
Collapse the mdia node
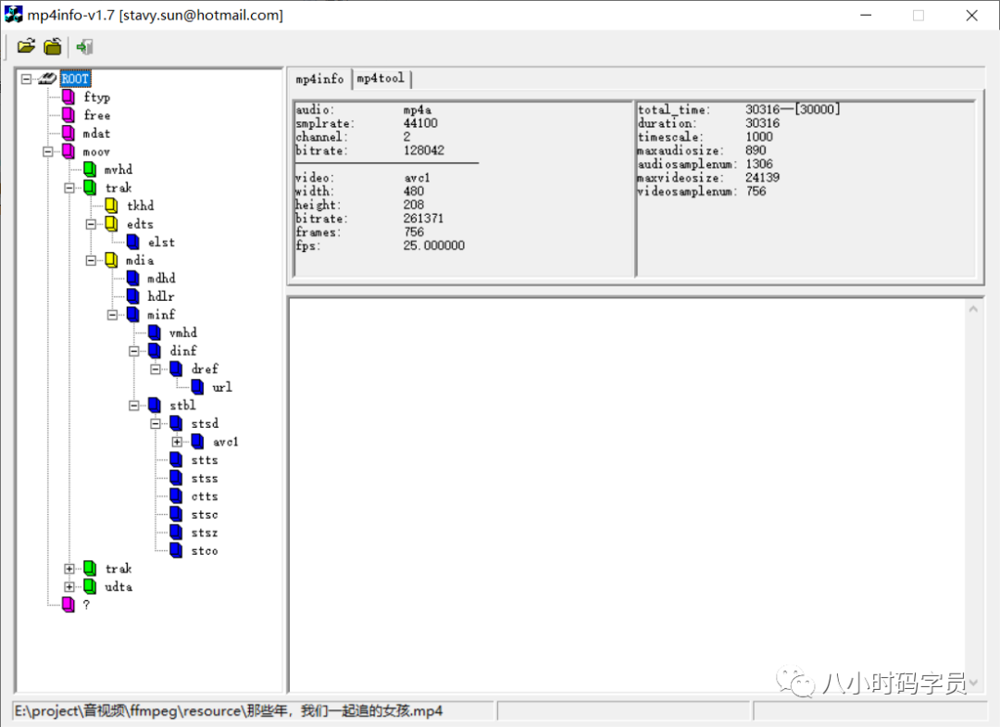[91, 260]
